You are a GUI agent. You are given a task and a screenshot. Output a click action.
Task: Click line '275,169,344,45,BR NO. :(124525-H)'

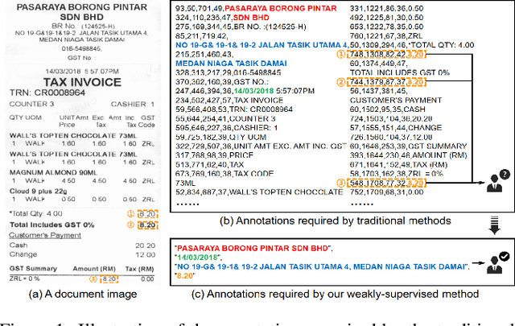(x=241, y=27)
